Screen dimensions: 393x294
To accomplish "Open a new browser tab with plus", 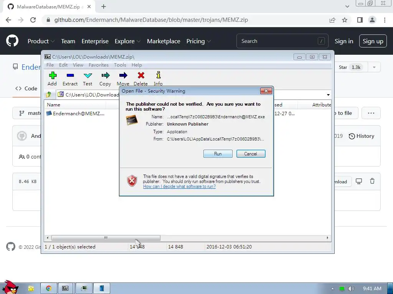I will [104, 7].
